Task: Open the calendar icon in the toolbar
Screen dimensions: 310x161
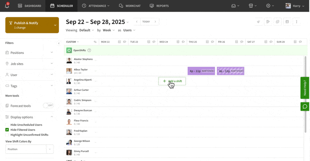Action: [x=287, y=22]
